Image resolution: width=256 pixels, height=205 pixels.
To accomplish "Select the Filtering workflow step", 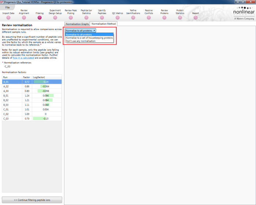I will [x=39, y=16].
